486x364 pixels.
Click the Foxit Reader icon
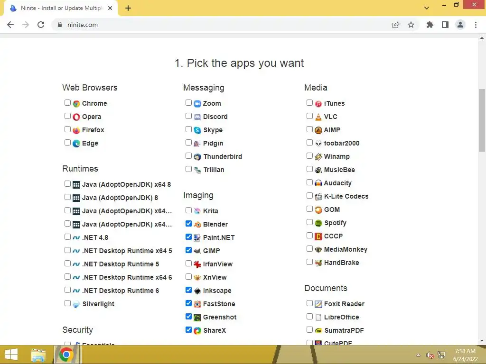click(x=318, y=304)
